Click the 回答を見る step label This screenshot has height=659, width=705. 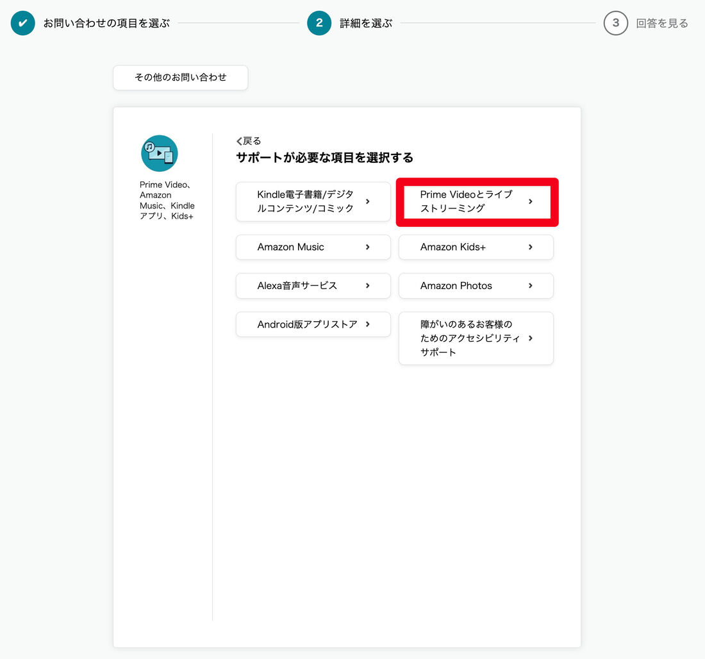click(x=662, y=23)
